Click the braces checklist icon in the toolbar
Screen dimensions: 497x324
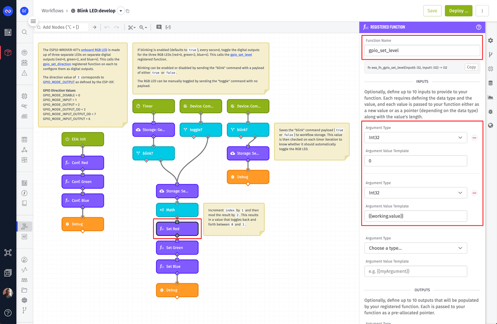tap(168, 27)
